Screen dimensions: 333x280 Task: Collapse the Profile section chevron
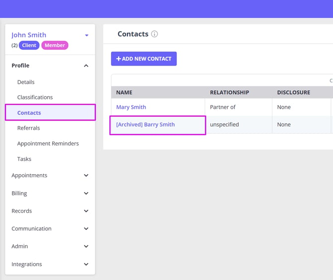[x=86, y=66]
